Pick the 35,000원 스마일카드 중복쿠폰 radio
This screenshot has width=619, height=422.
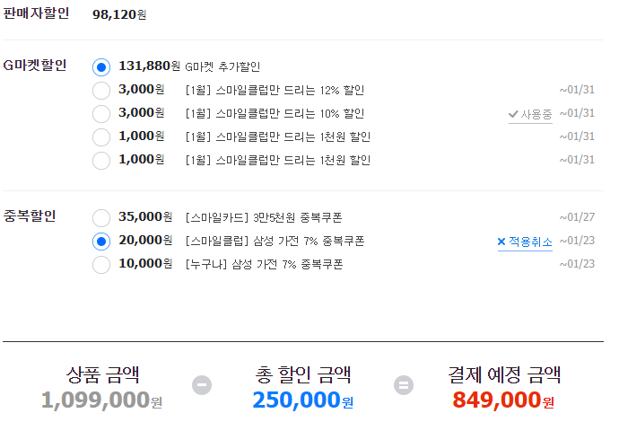tap(101, 218)
